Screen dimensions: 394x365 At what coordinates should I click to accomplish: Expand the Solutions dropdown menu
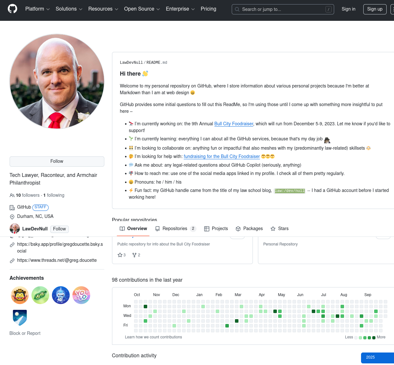pos(69,9)
